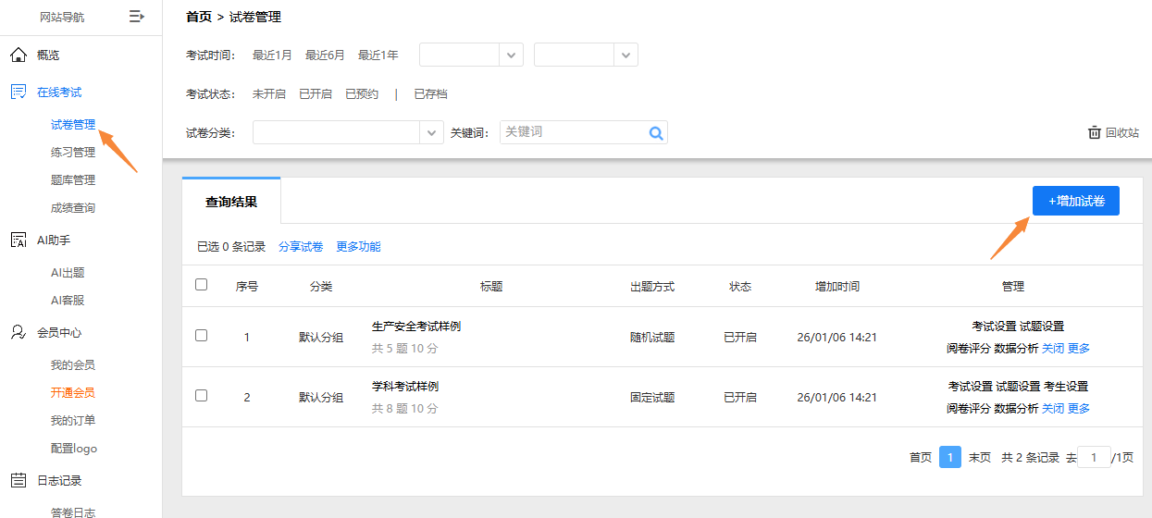Check the box for 生产安全考试样例 row
1152x518 pixels.
pos(201,335)
